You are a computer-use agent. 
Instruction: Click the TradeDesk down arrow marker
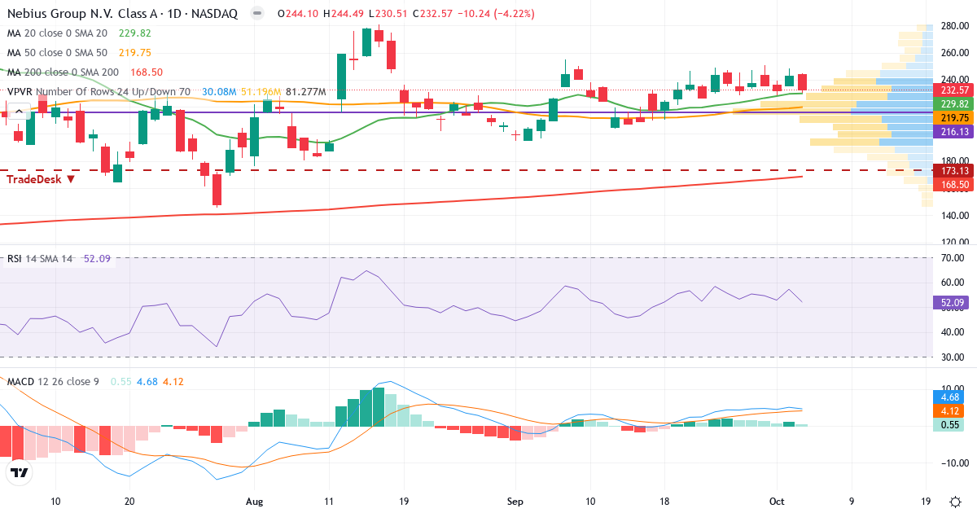(x=71, y=178)
